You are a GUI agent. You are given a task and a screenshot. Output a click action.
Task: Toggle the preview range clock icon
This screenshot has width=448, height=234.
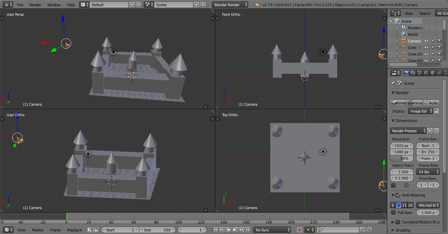click(x=90, y=230)
